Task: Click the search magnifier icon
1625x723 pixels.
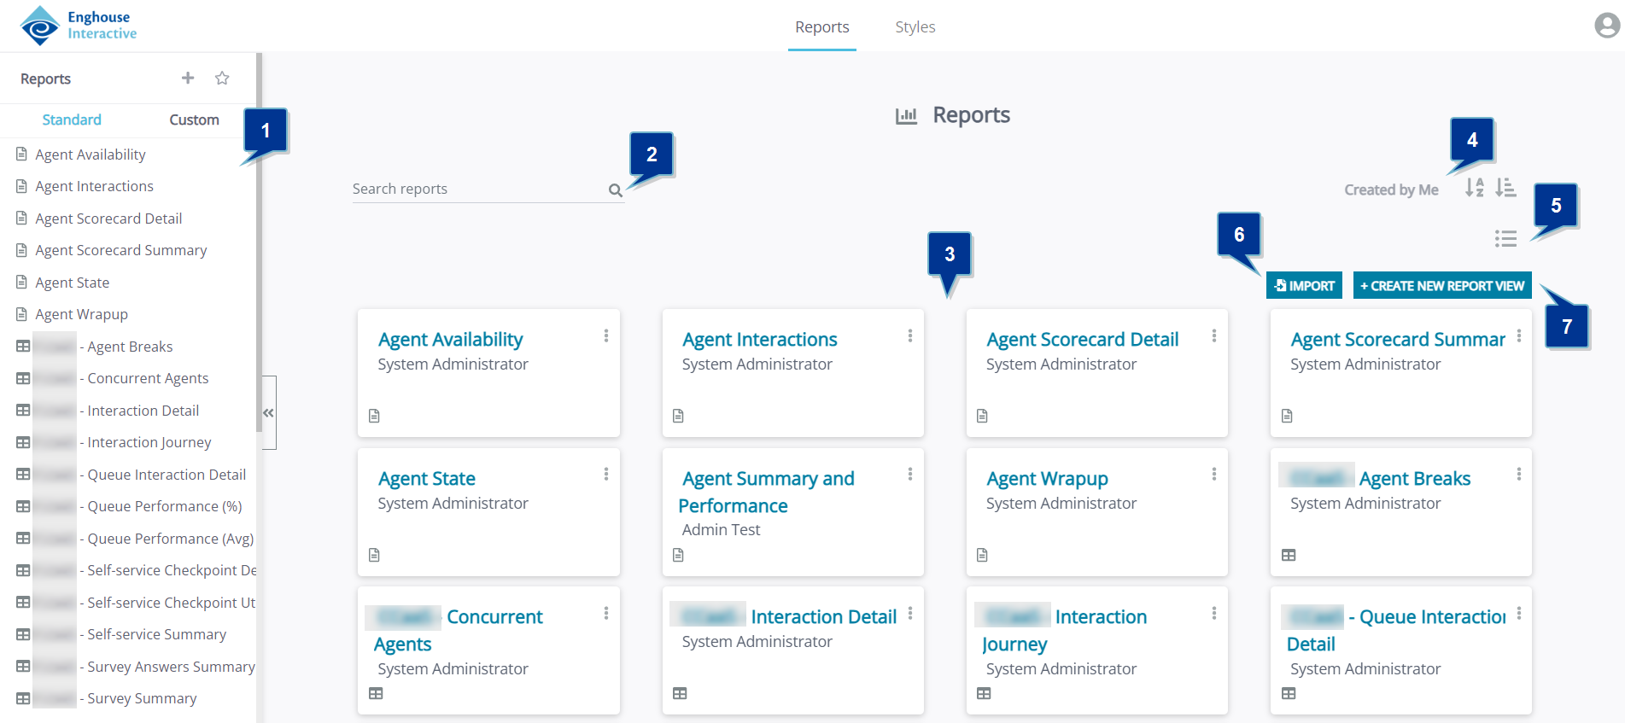Action: pyautogui.click(x=615, y=190)
